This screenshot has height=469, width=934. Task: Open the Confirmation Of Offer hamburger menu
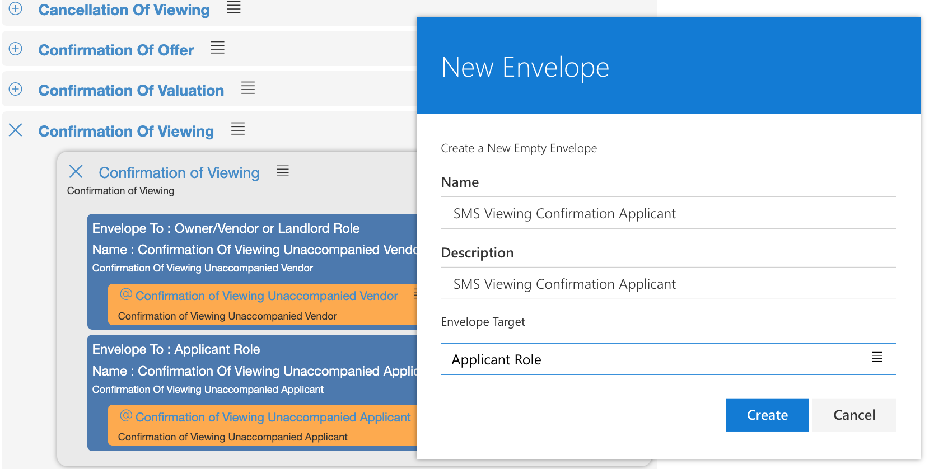pos(218,48)
